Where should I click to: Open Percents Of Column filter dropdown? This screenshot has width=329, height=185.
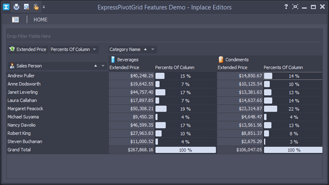pos(95,49)
